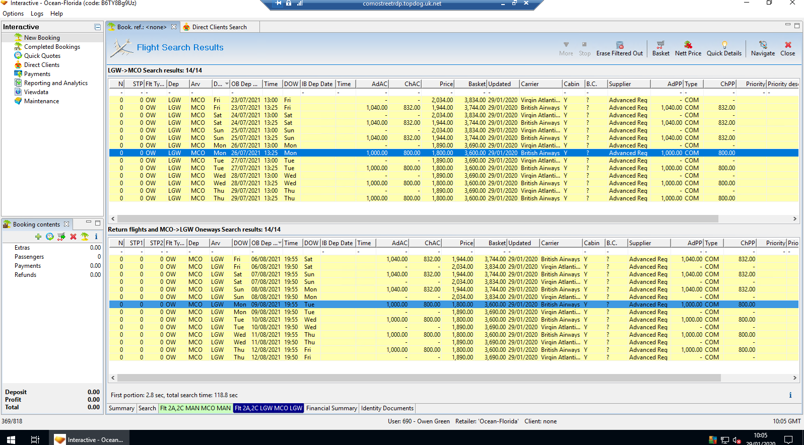Open OB Dep column dropdown in return table
This screenshot has width=804, height=445.
point(280,243)
